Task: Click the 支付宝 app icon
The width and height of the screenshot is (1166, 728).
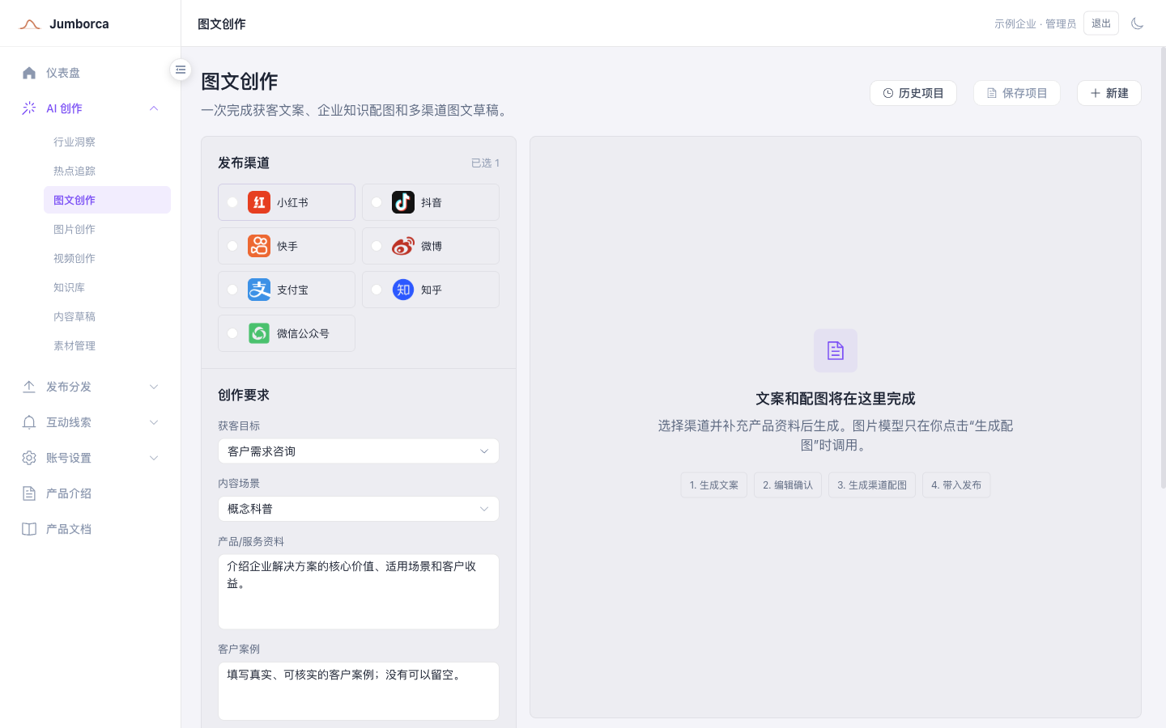Action: pyautogui.click(x=259, y=290)
